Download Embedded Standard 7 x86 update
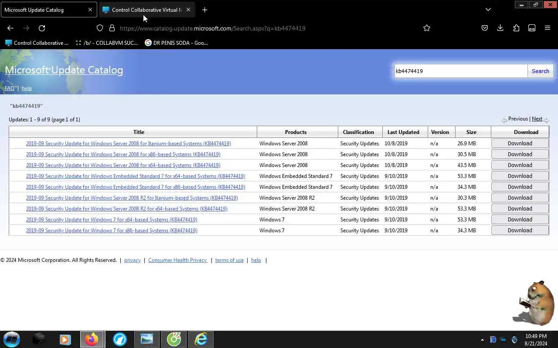 point(520,187)
